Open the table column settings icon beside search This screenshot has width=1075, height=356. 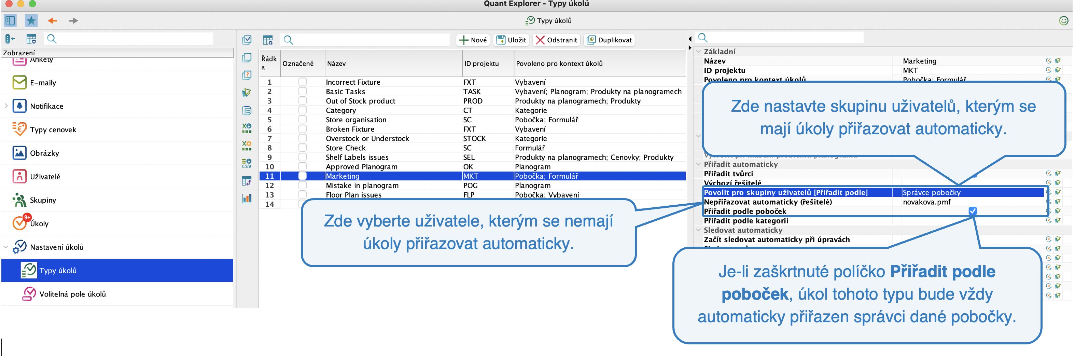tap(268, 40)
